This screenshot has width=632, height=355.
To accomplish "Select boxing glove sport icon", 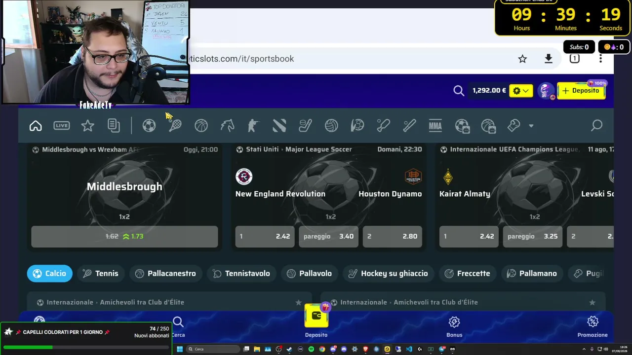I will [x=514, y=126].
